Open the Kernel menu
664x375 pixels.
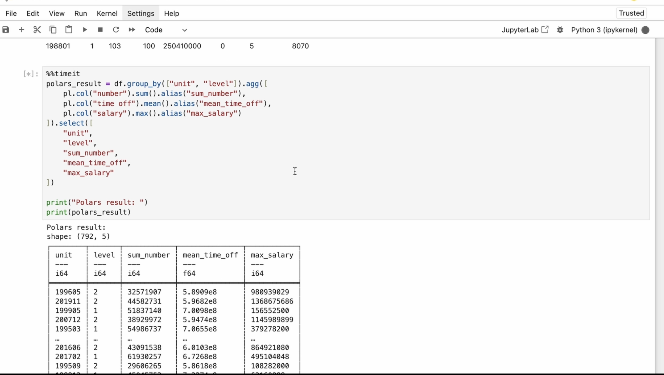tap(107, 13)
